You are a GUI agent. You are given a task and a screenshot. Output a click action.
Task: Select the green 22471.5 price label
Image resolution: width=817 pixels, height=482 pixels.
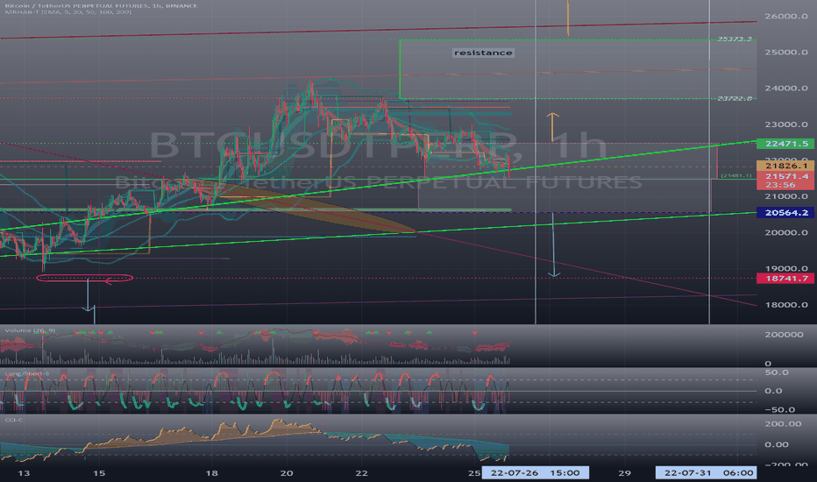pos(785,144)
